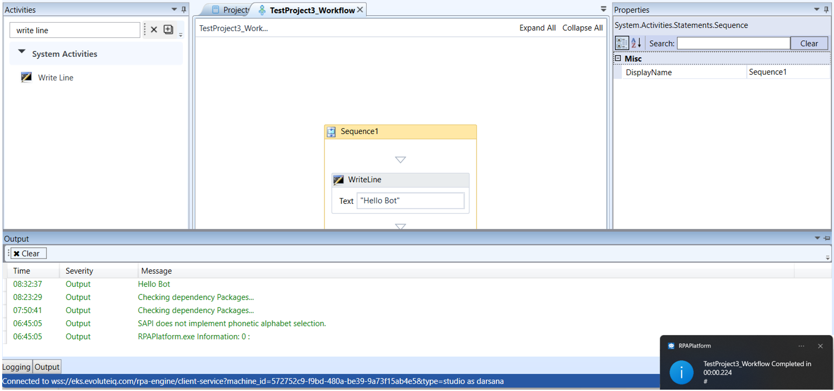834x391 pixels.
Task: Open the Output toolbar overflow arrow
Action: [x=827, y=258]
